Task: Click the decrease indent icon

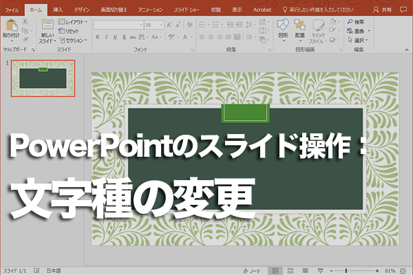Action: [230, 25]
